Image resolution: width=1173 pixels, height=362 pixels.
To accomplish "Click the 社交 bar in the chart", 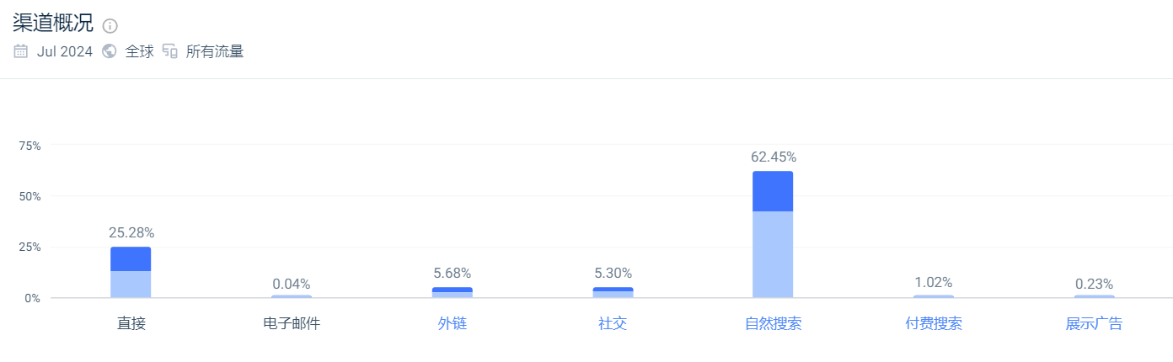I will 613,292.
